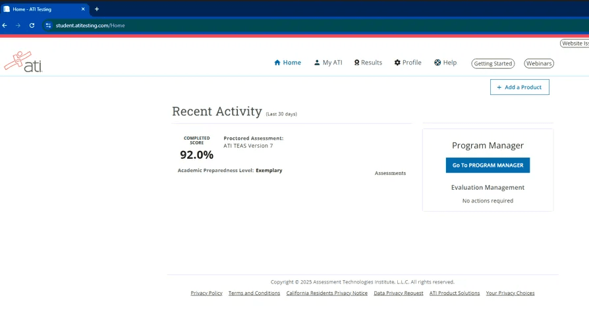Screen dimensions: 589x325
Task: Close the Home - ATI Testing tab
Action: pyautogui.click(x=83, y=9)
